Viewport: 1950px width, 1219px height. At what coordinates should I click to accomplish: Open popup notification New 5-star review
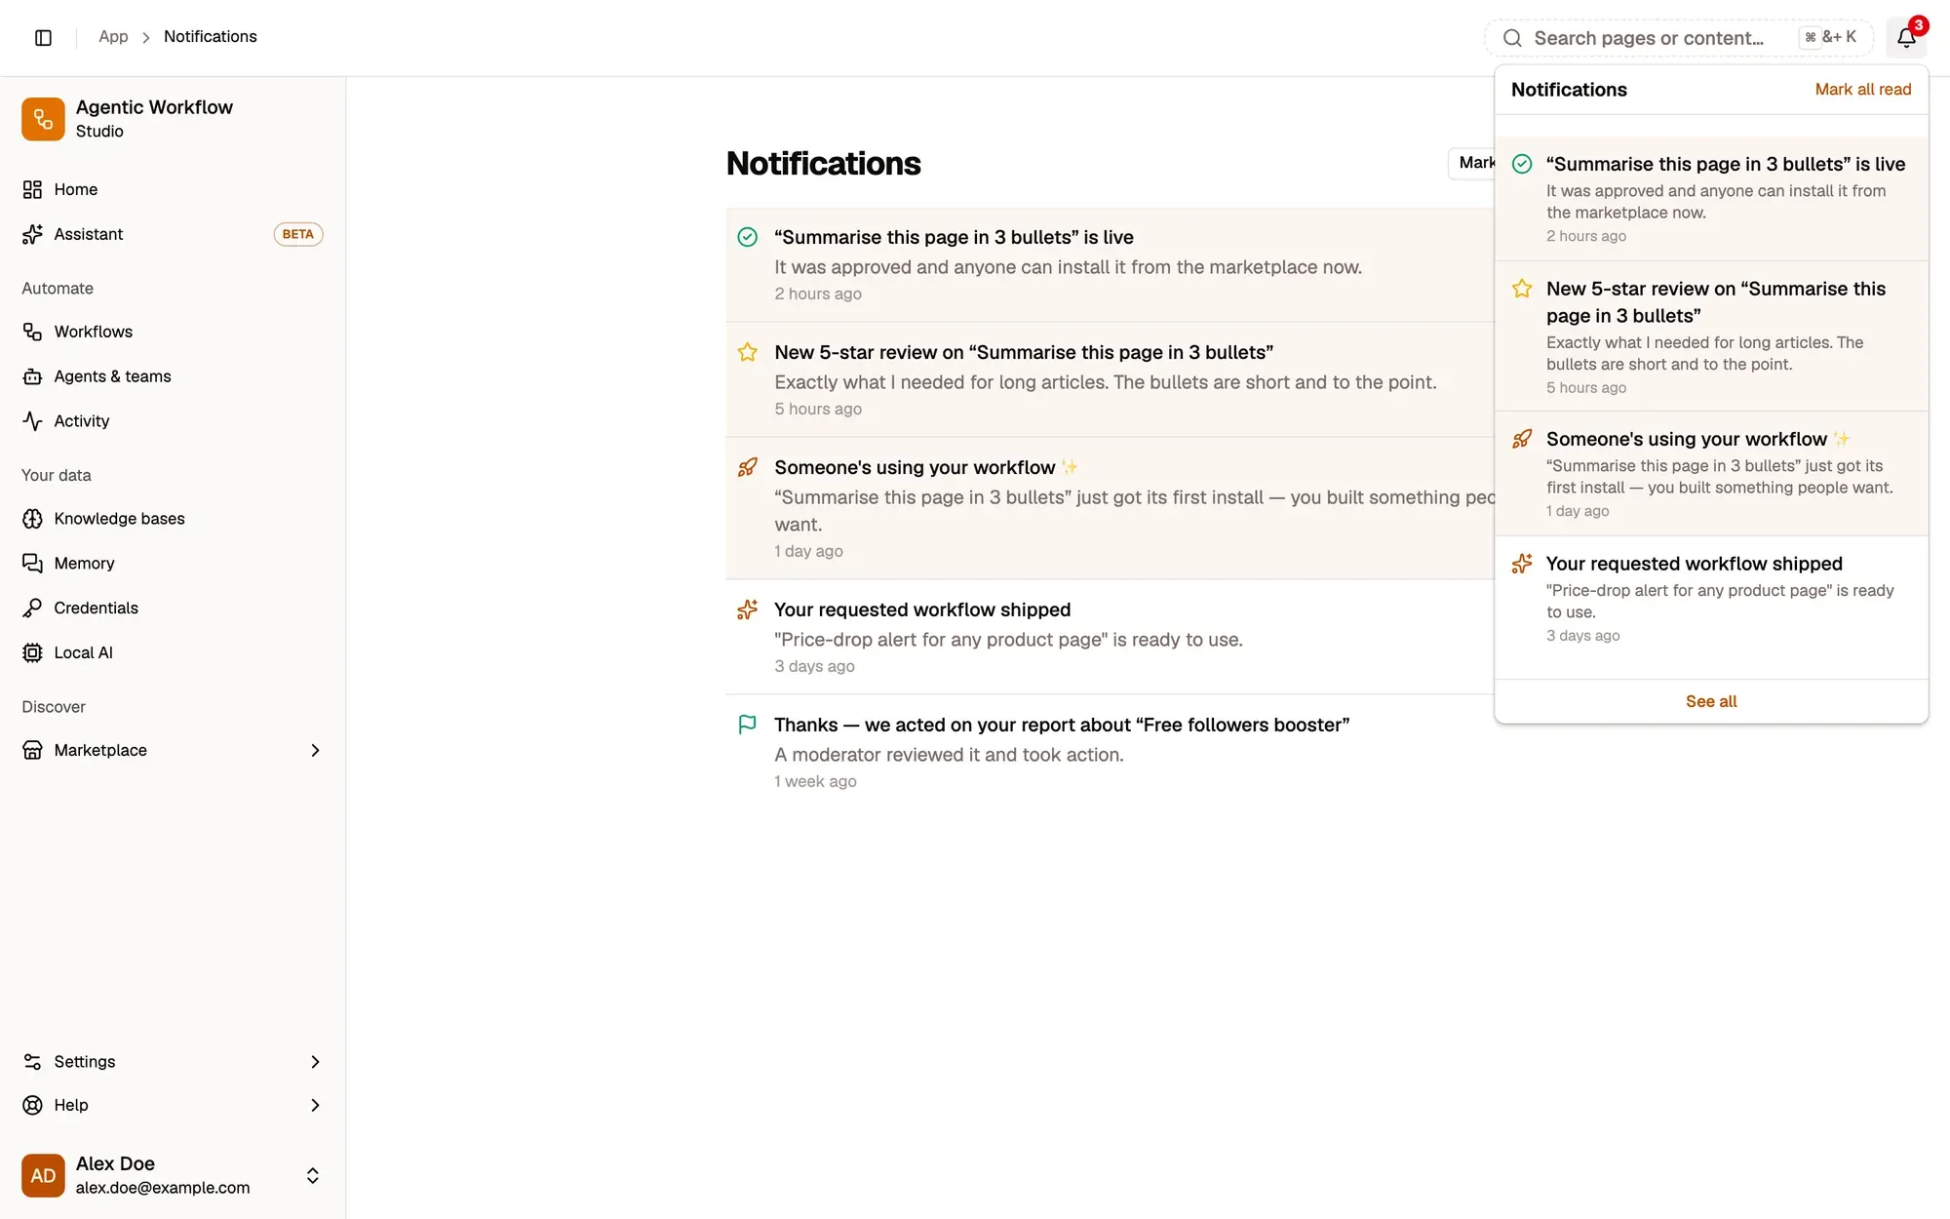[1711, 336]
